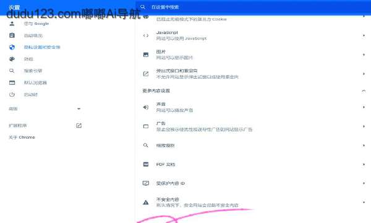Click the clipboard autofill icon in sidebar
The height and width of the screenshot is (223, 371).
click(x=12, y=35)
